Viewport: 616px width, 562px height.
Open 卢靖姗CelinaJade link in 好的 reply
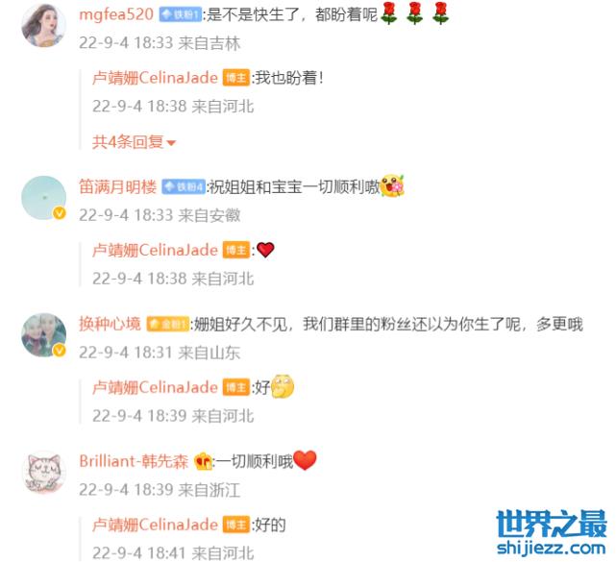[x=155, y=525]
